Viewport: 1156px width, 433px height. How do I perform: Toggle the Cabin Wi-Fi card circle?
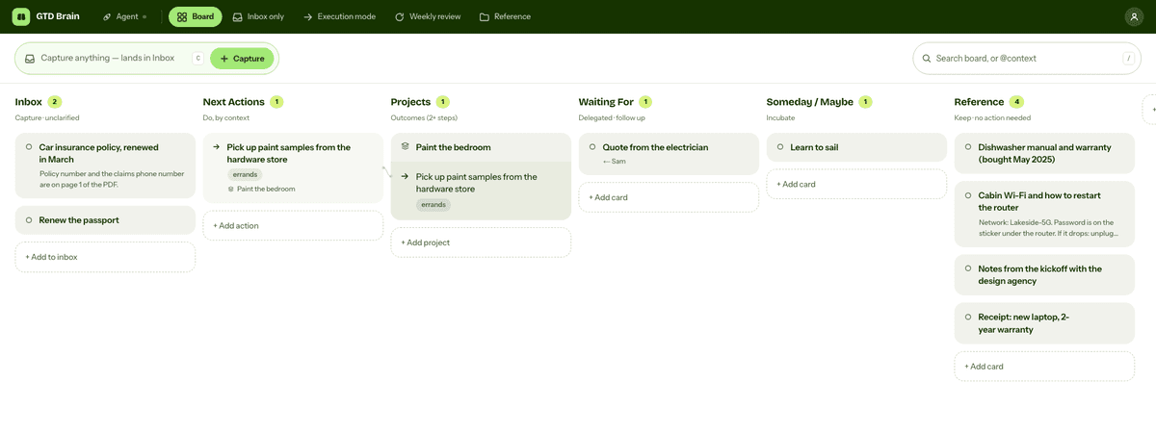pos(968,194)
